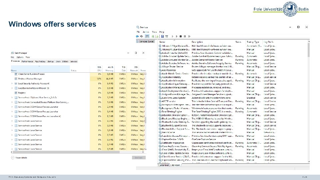Click gear icon of Application Management service

point(160,87)
